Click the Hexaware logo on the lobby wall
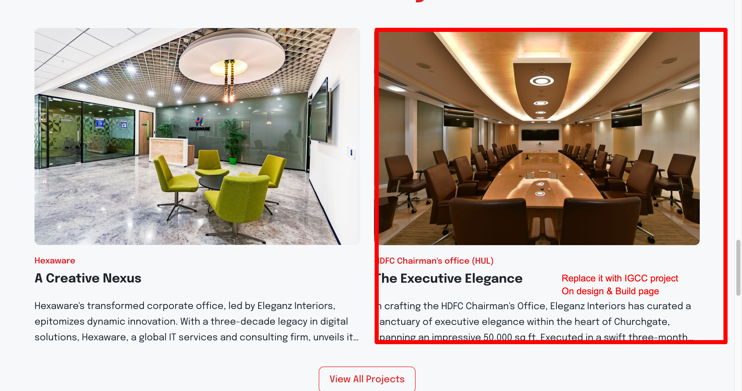The height and width of the screenshot is (391, 742). 200,124
